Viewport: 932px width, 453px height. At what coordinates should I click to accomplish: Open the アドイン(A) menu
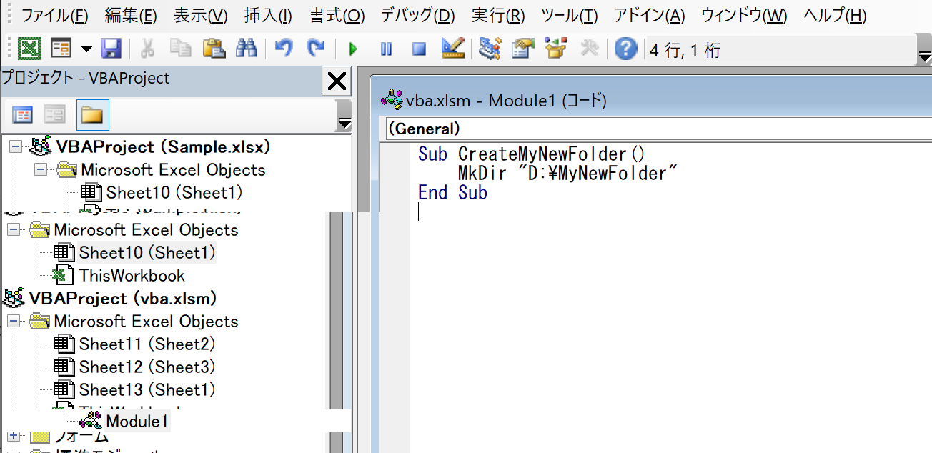pos(650,16)
